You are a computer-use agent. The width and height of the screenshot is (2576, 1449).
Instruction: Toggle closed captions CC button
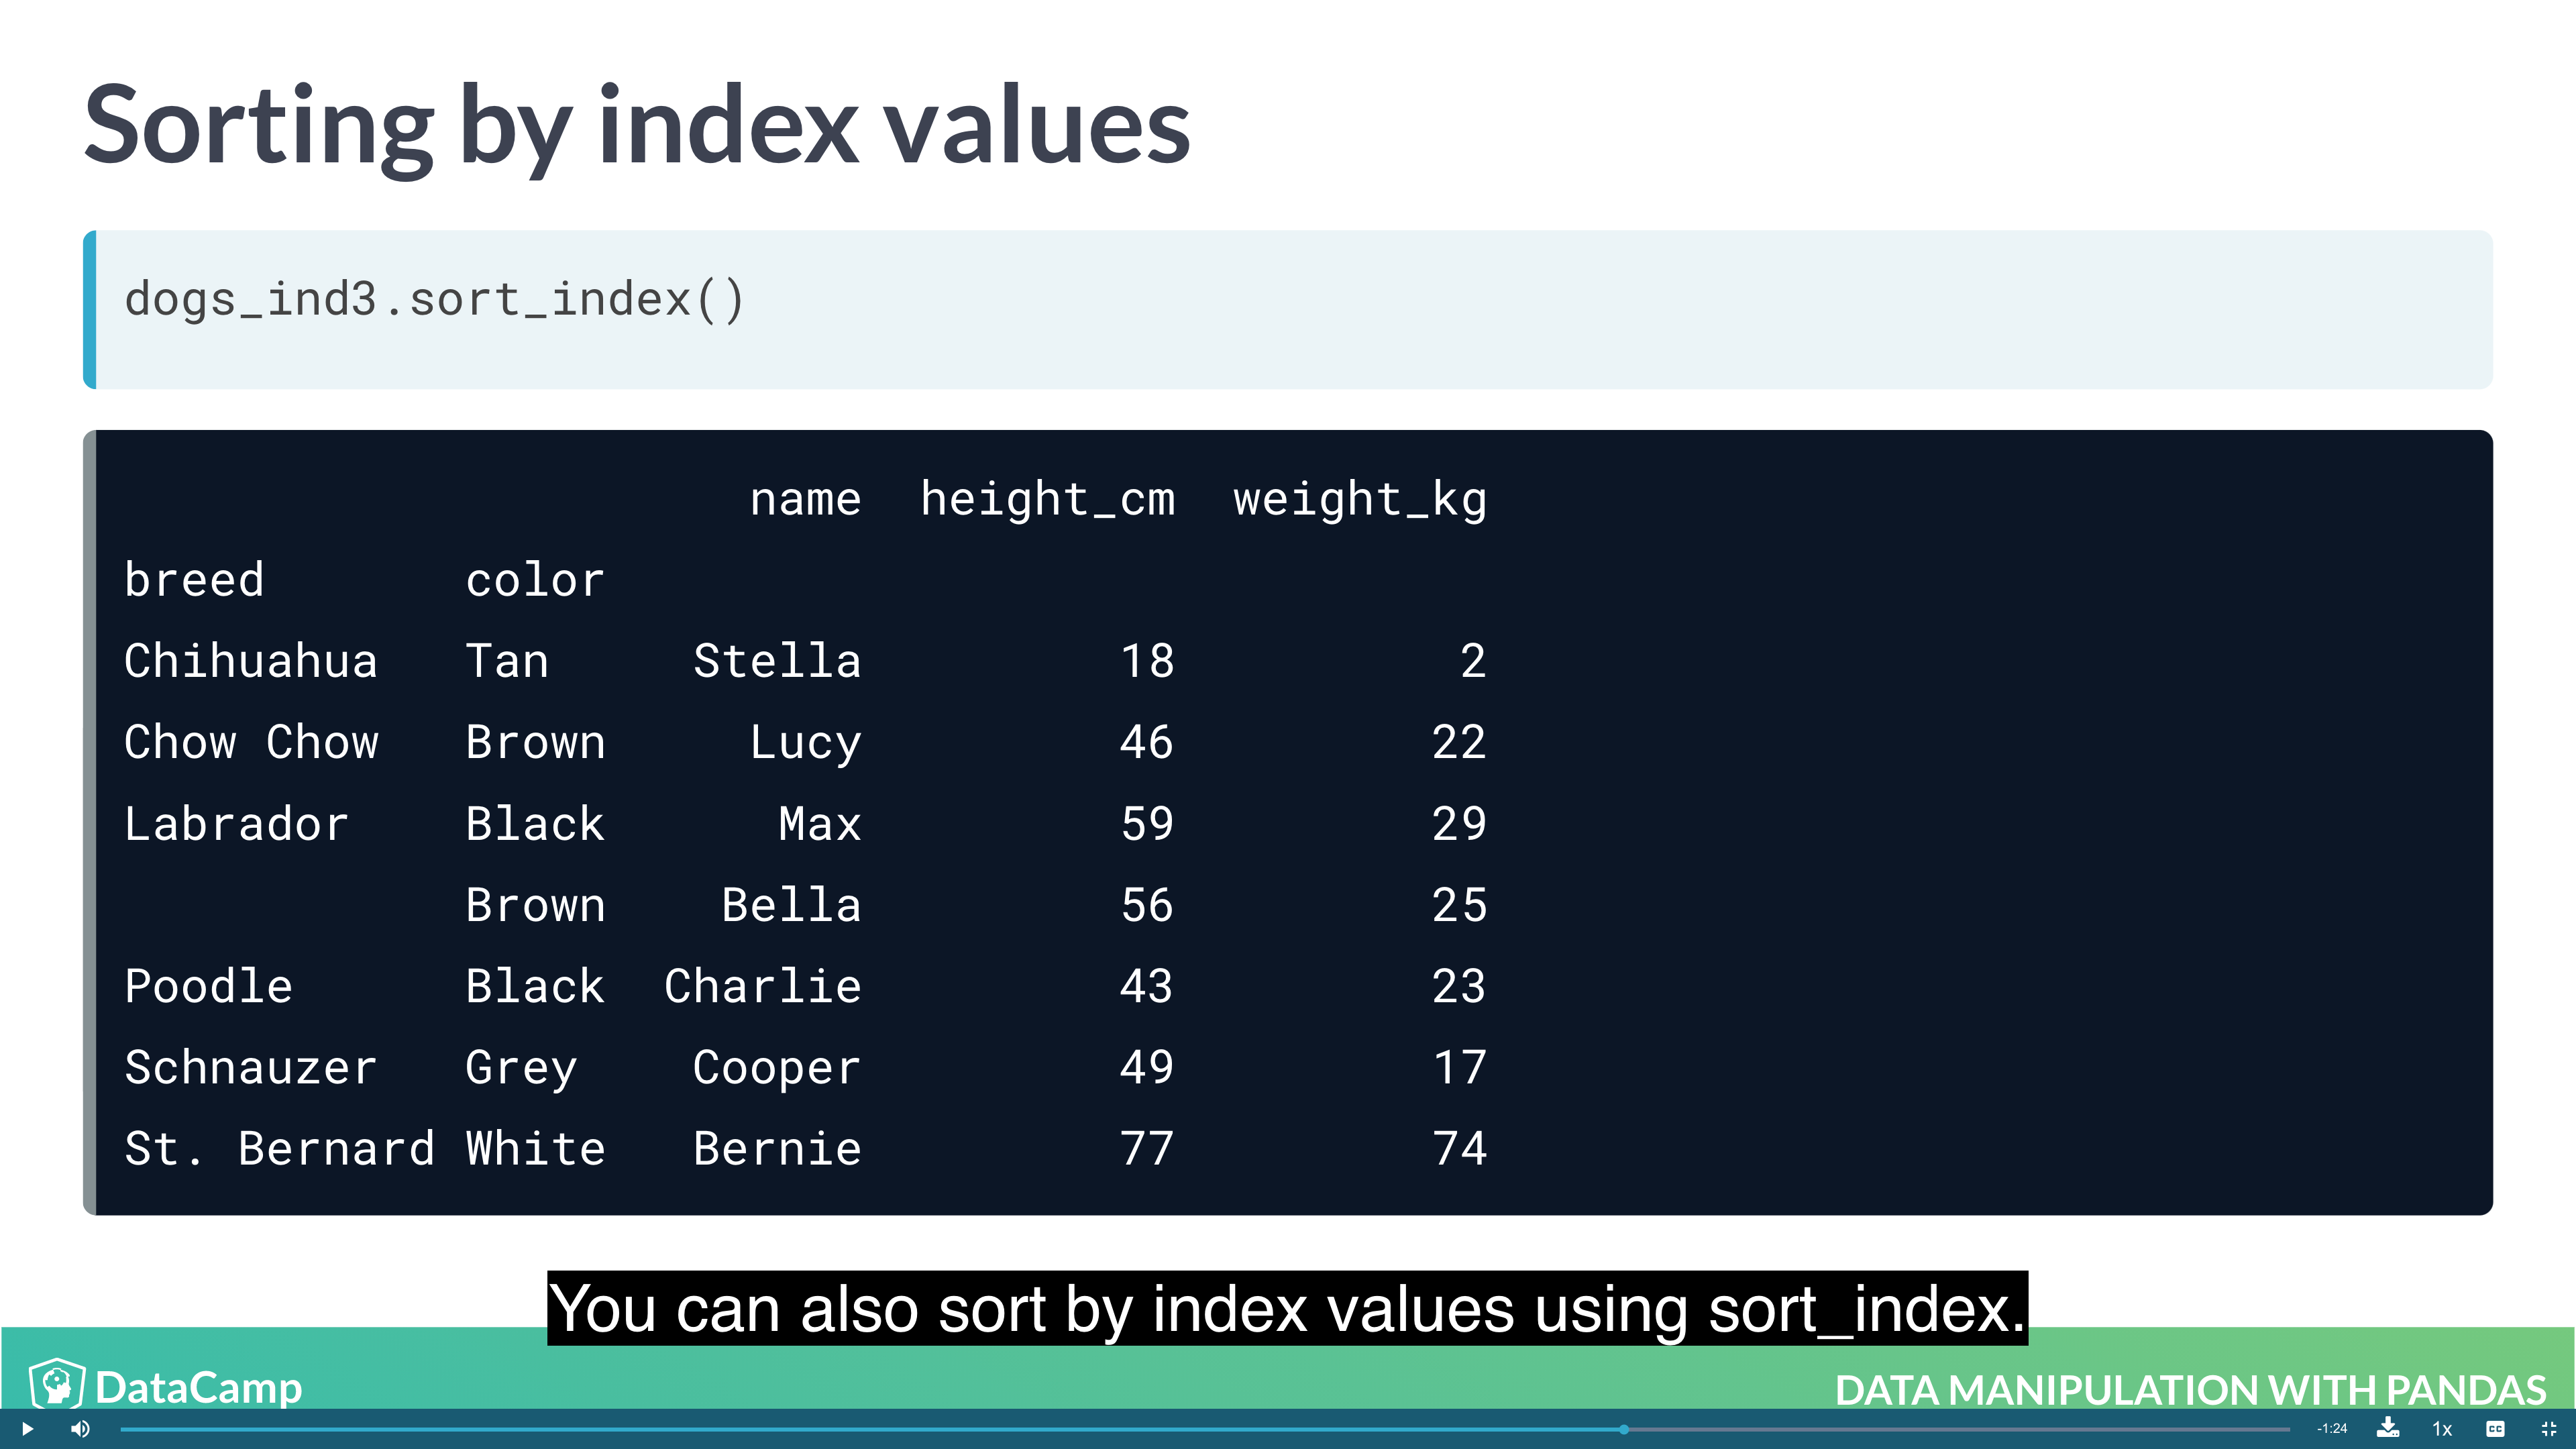pos(2495,1428)
